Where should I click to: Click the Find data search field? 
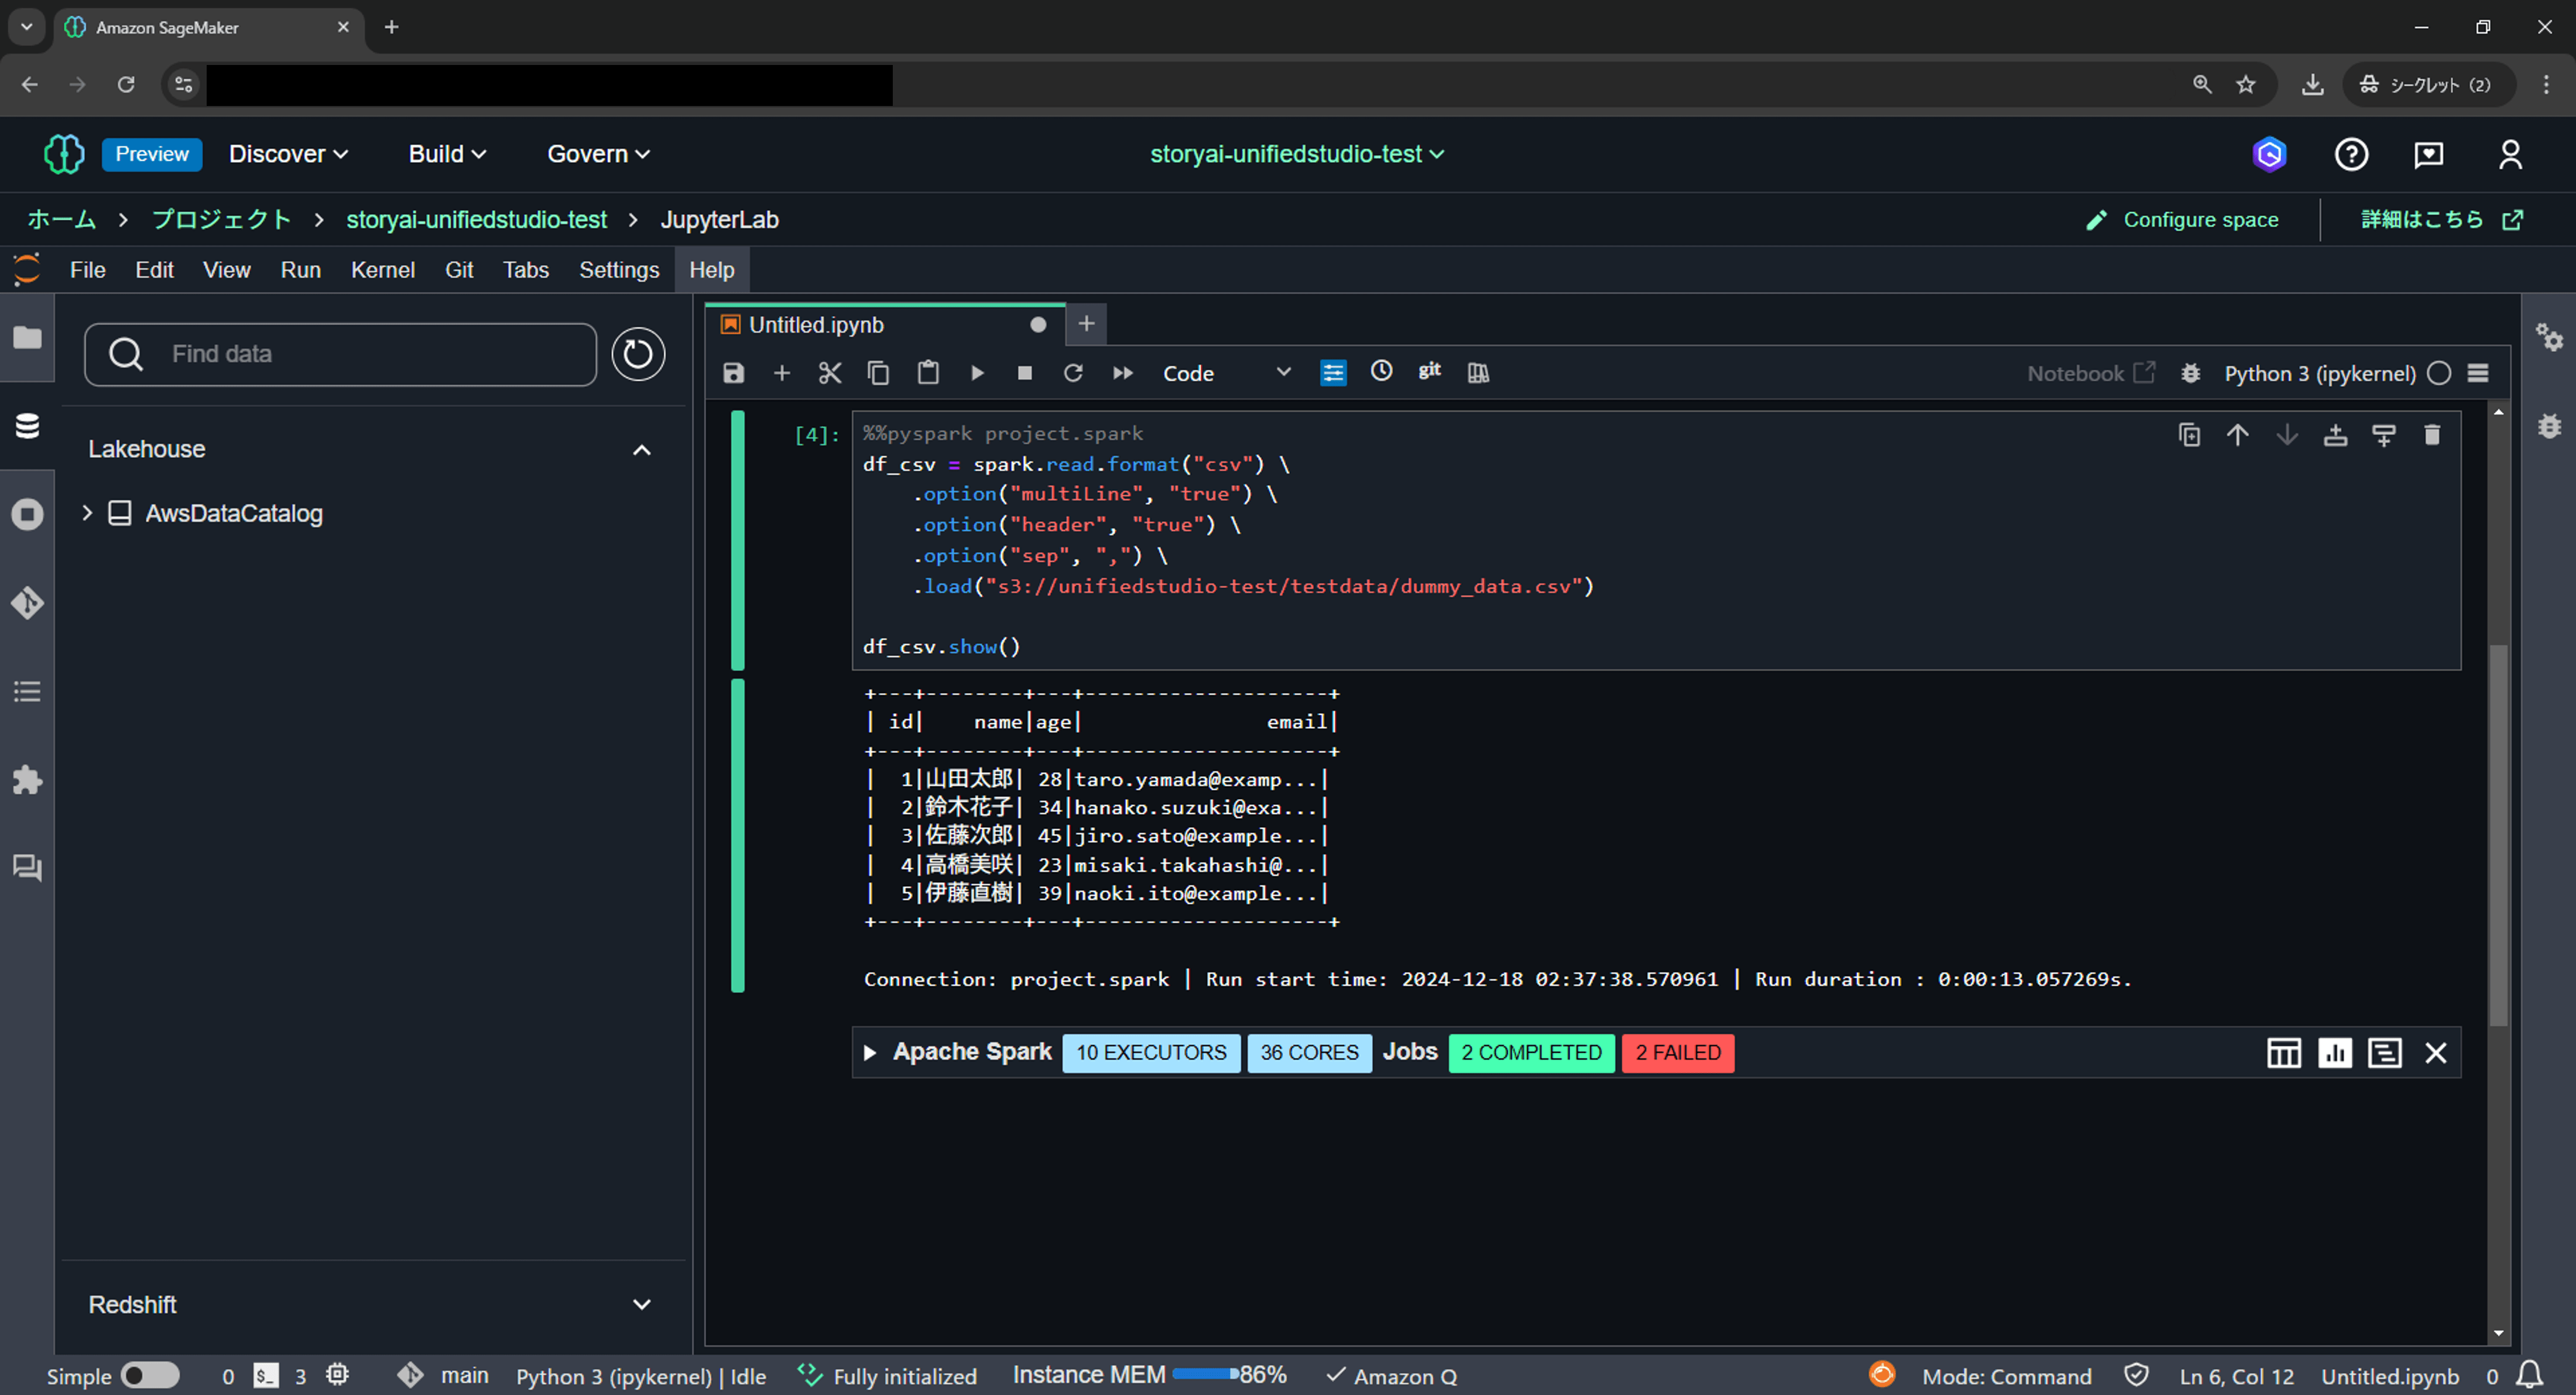tap(341, 354)
